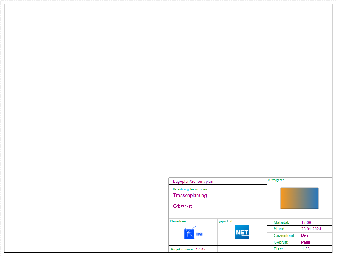This screenshot has width=337, height=257.
Task: Click the 'Stand:' label
Action: [x=279, y=229]
